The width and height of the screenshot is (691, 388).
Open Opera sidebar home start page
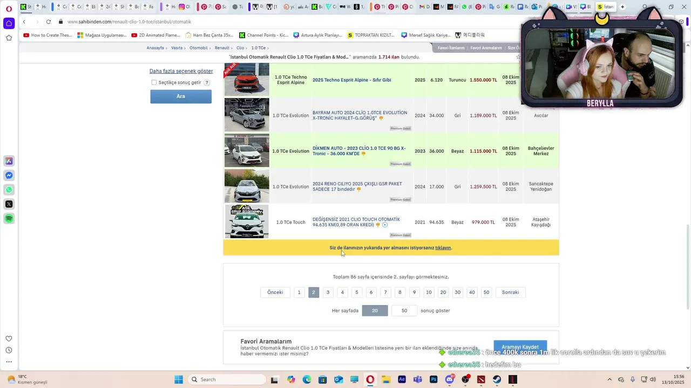coord(9,23)
